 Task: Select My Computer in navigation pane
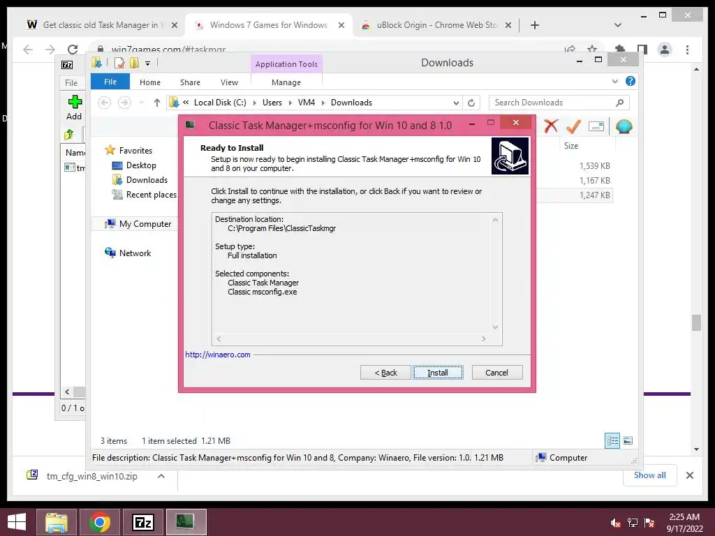(x=138, y=224)
